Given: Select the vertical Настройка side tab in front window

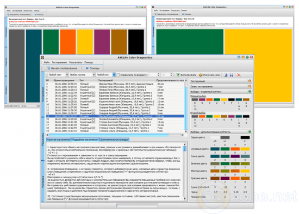Looking at the screenshot, I should point(43,181).
